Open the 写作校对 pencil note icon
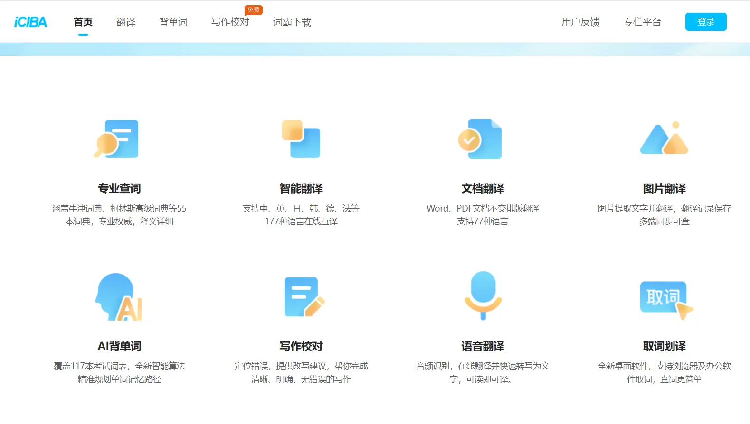Screen dimensions: 750x424 coord(303,297)
